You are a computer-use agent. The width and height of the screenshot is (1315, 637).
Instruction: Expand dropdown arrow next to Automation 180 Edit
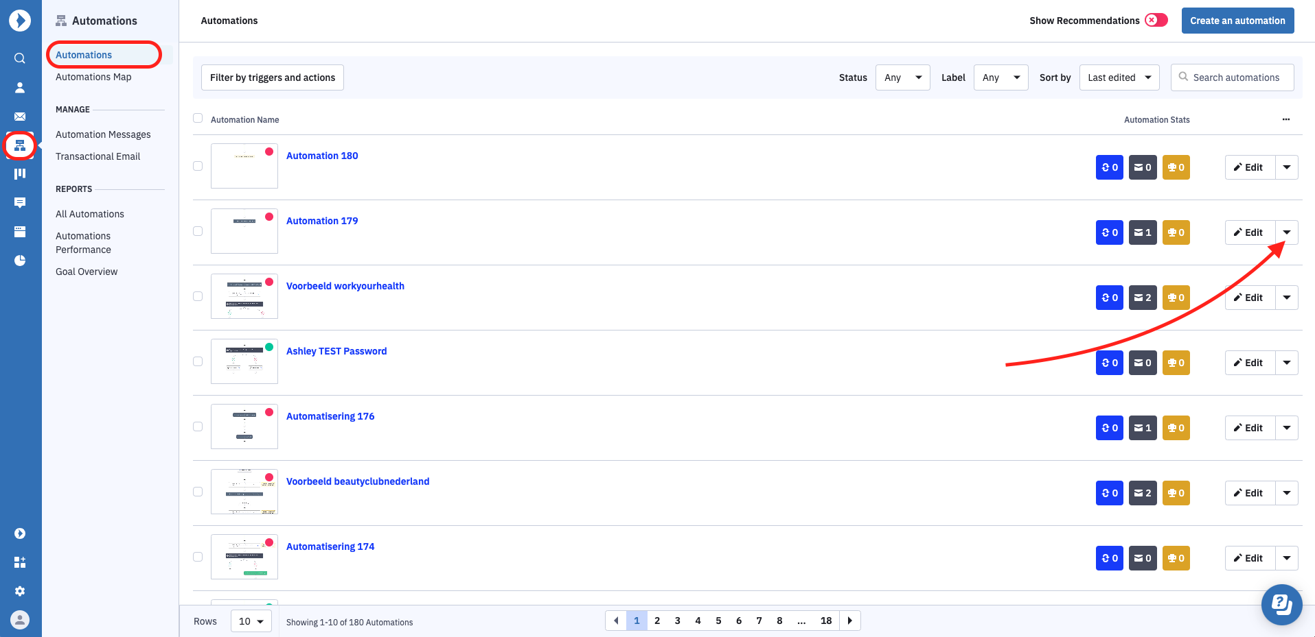[1286, 167]
